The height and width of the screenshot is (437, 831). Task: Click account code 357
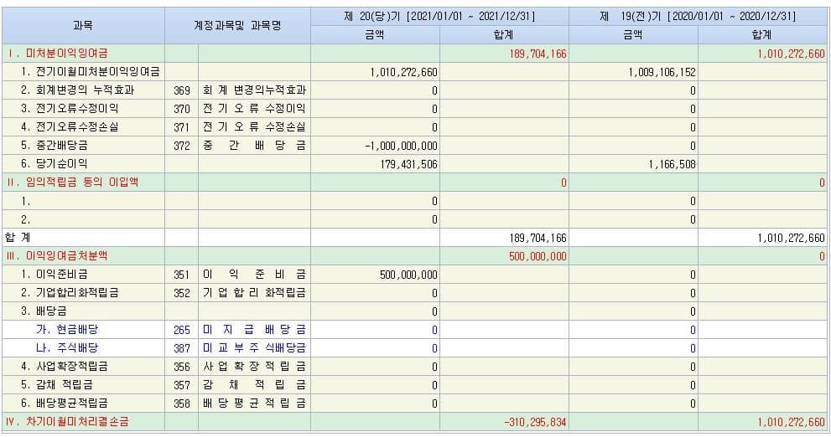pyautogui.click(x=182, y=386)
